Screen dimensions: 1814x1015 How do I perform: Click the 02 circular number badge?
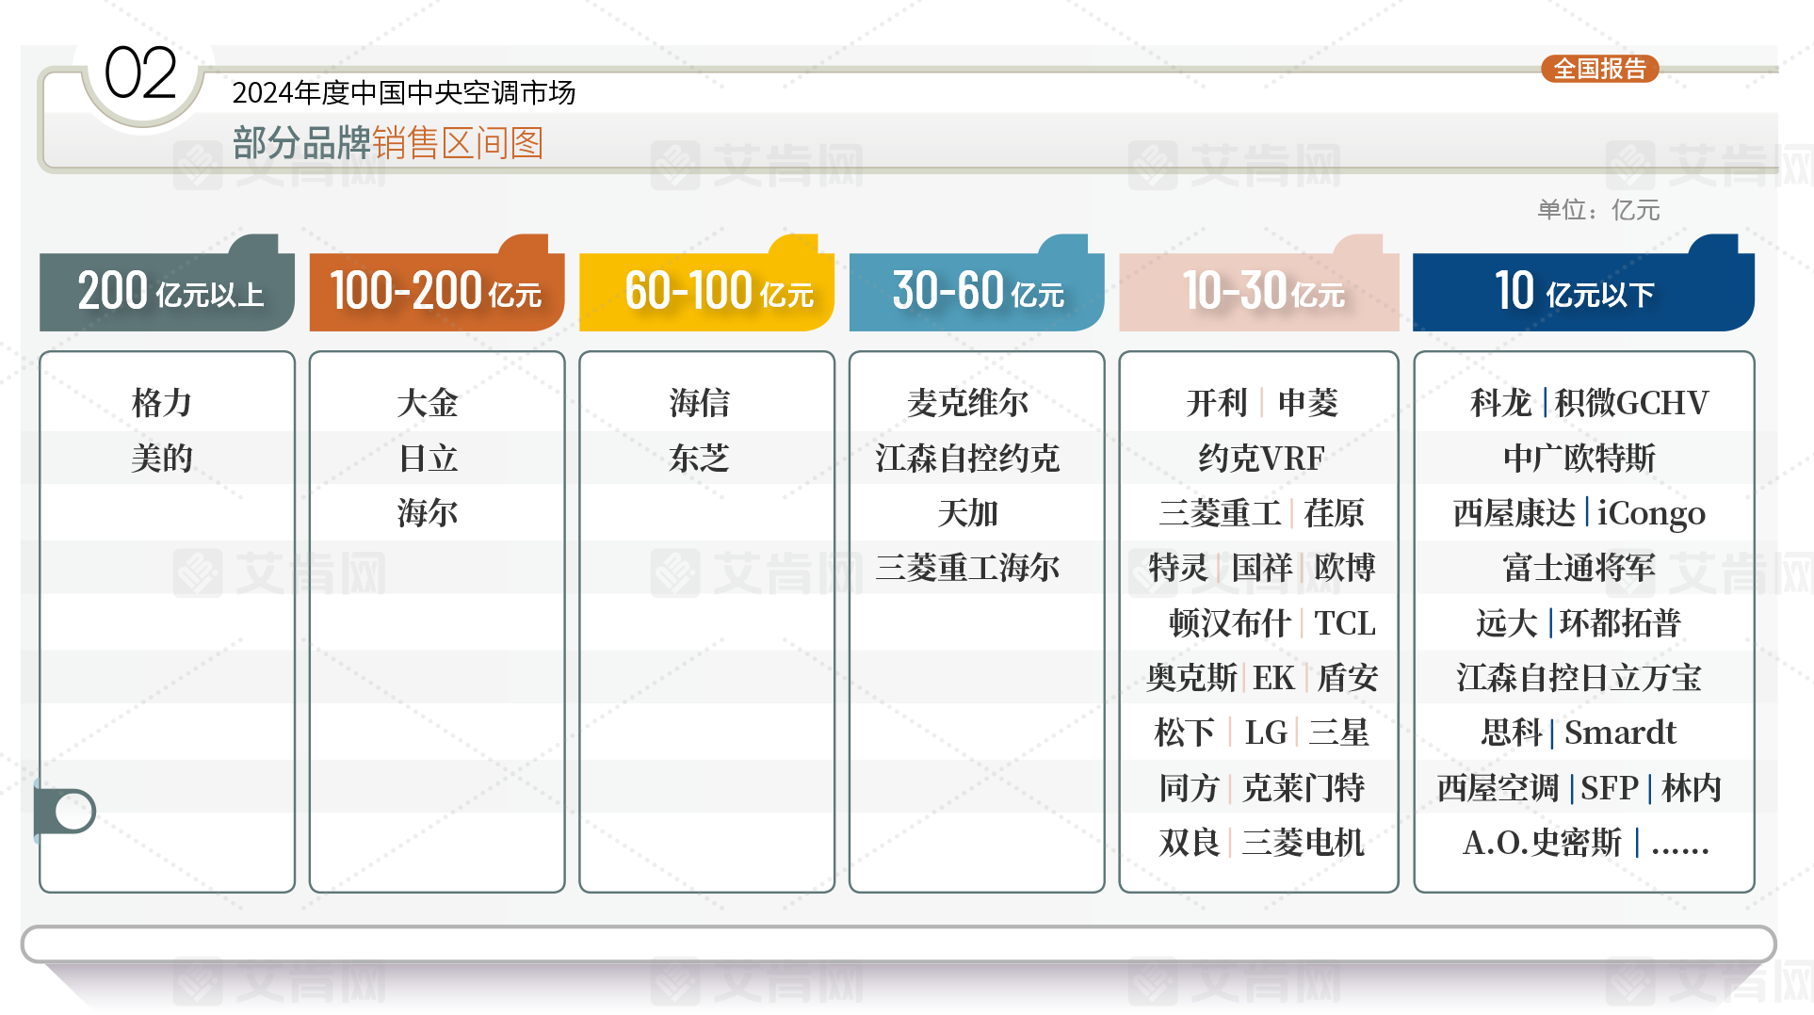[x=140, y=73]
